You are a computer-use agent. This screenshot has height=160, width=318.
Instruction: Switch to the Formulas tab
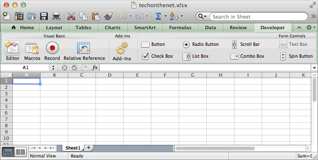[180, 28]
